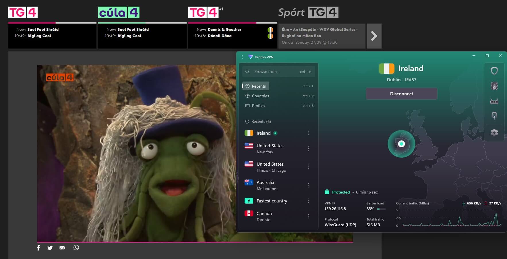Open Dennis & Gnasher TG4+1 card
The width and height of the screenshot is (507, 259).
point(232,36)
